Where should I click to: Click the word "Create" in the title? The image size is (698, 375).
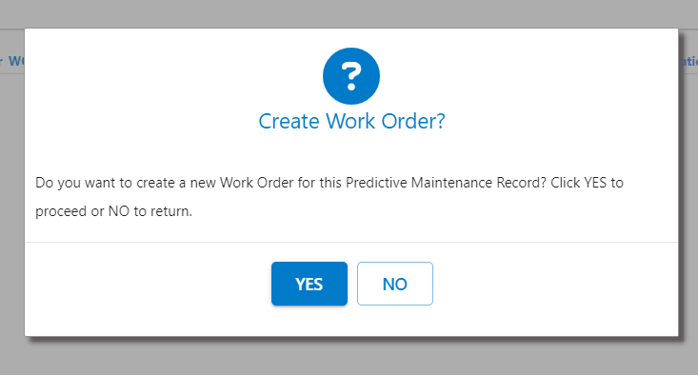289,122
